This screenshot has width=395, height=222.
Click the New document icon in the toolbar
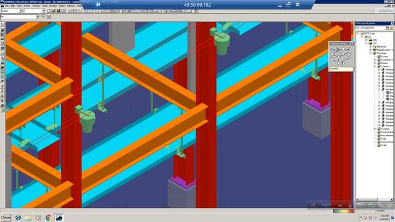coord(49,11)
